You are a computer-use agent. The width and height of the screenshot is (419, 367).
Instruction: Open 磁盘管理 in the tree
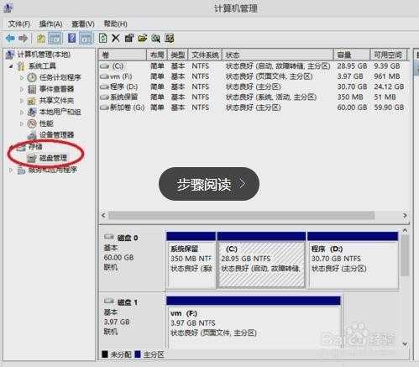[53, 158]
